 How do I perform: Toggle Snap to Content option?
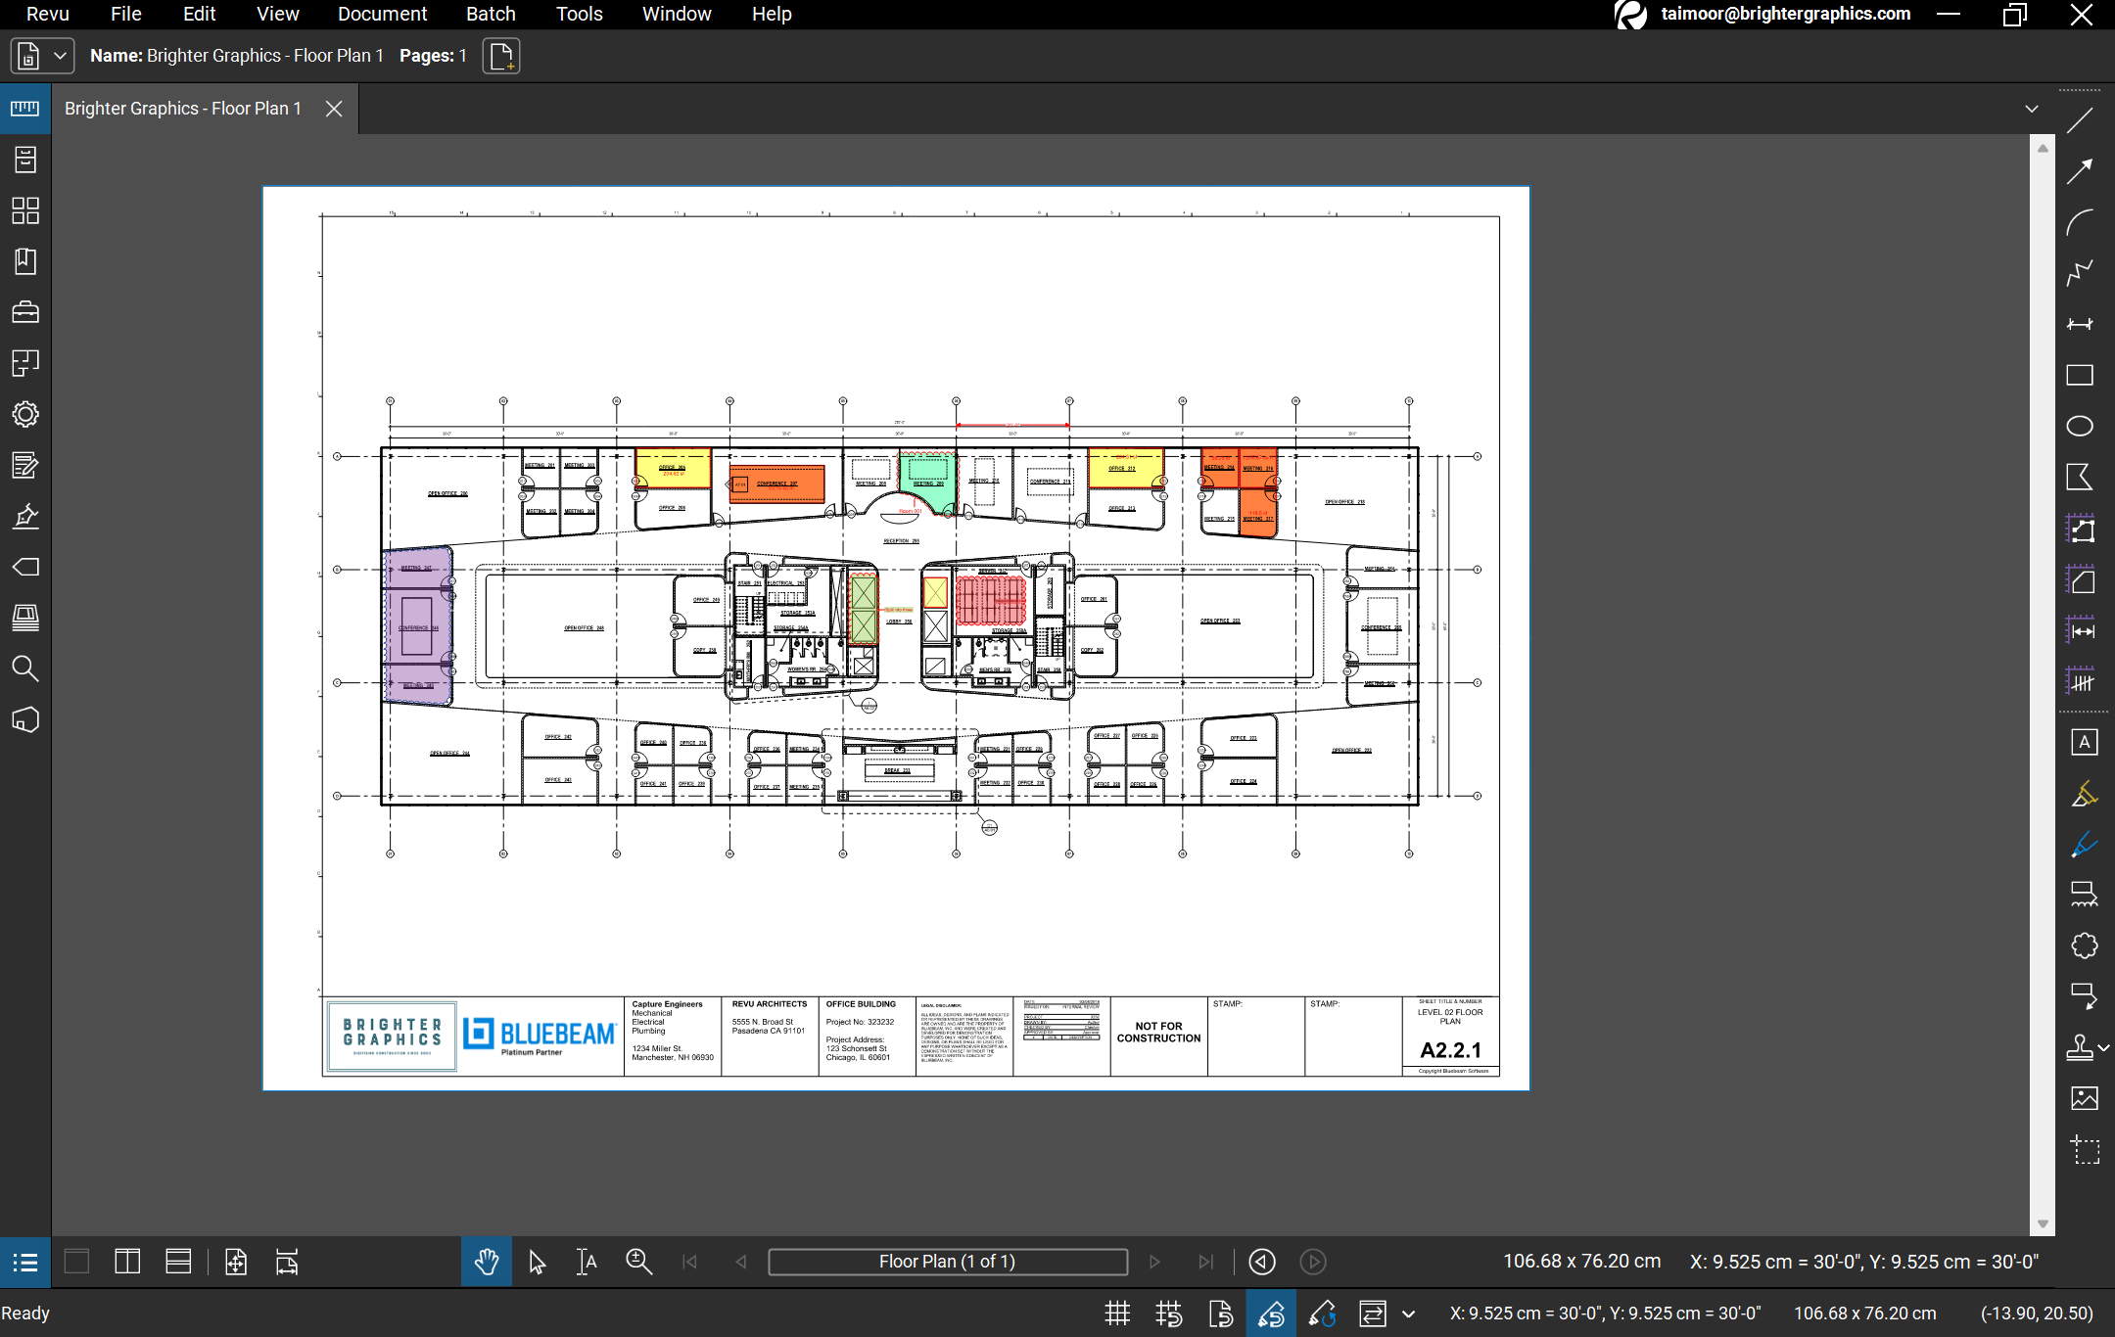[x=1220, y=1314]
